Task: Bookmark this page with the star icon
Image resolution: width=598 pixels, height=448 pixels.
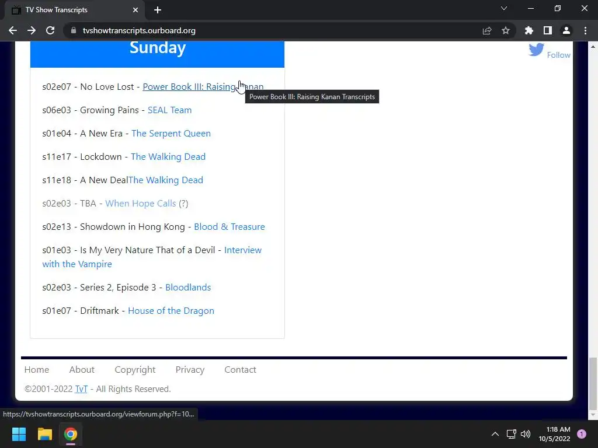Action: click(x=505, y=30)
